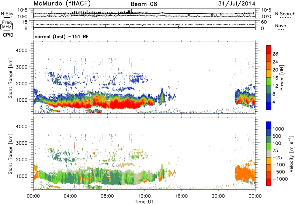Click the McMurdo (fitACF) plot title

click(x=62, y=4)
